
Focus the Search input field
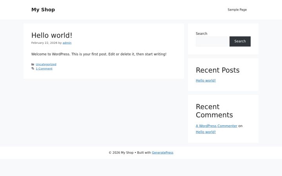tap(211, 41)
